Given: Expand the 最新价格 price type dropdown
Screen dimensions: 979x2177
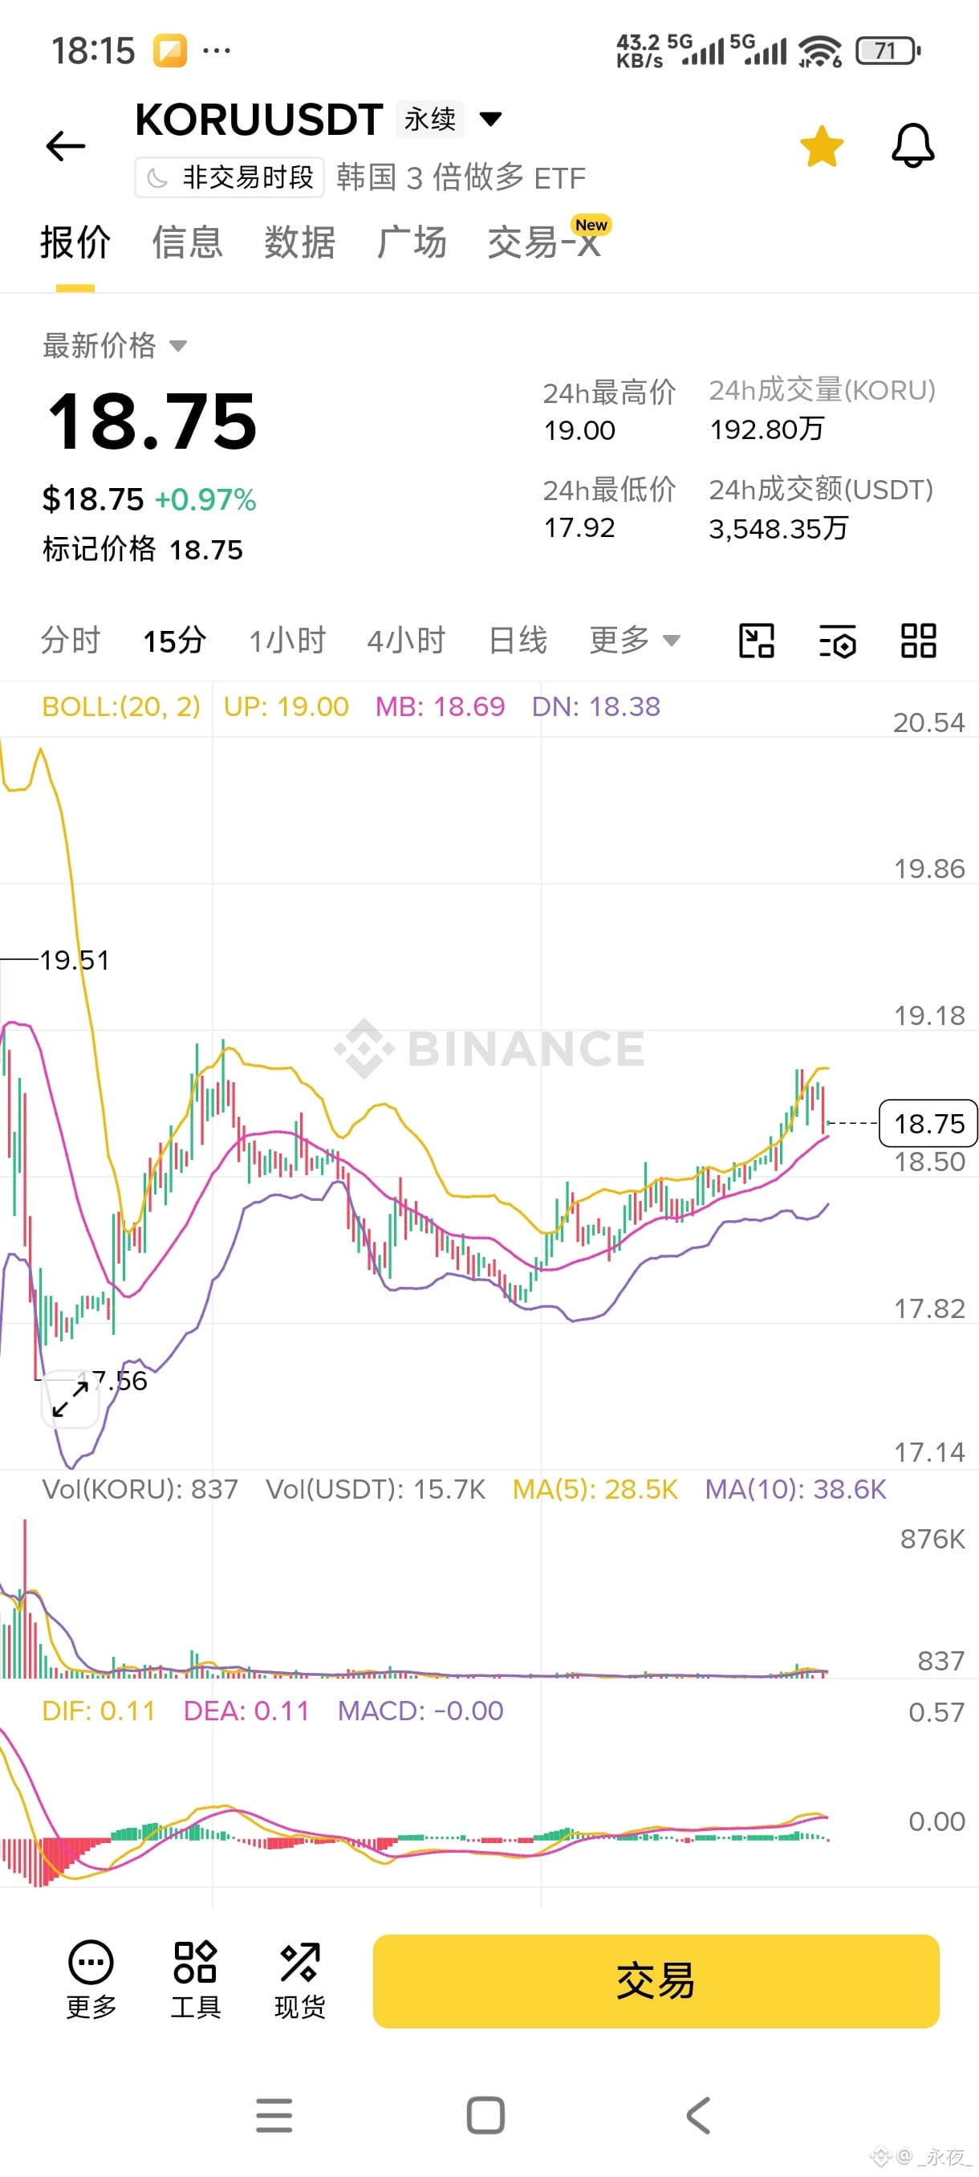Looking at the screenshot, I should coord(115,346).
